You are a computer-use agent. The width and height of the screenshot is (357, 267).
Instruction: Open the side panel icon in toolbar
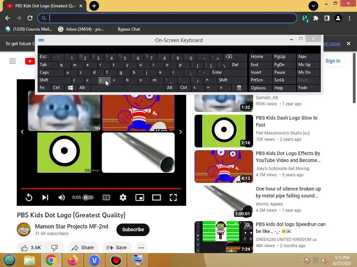pyautogui.click(x=327, y=18)
